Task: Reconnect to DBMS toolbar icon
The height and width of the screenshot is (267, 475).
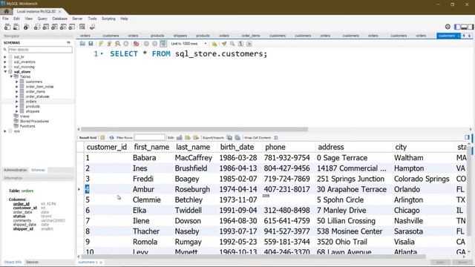Action: coord(92,27)
